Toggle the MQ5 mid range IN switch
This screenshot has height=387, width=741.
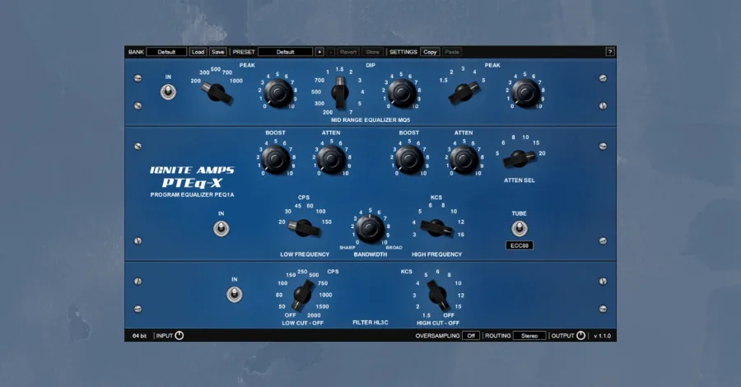pyautogui.click(x=168, y=91)
